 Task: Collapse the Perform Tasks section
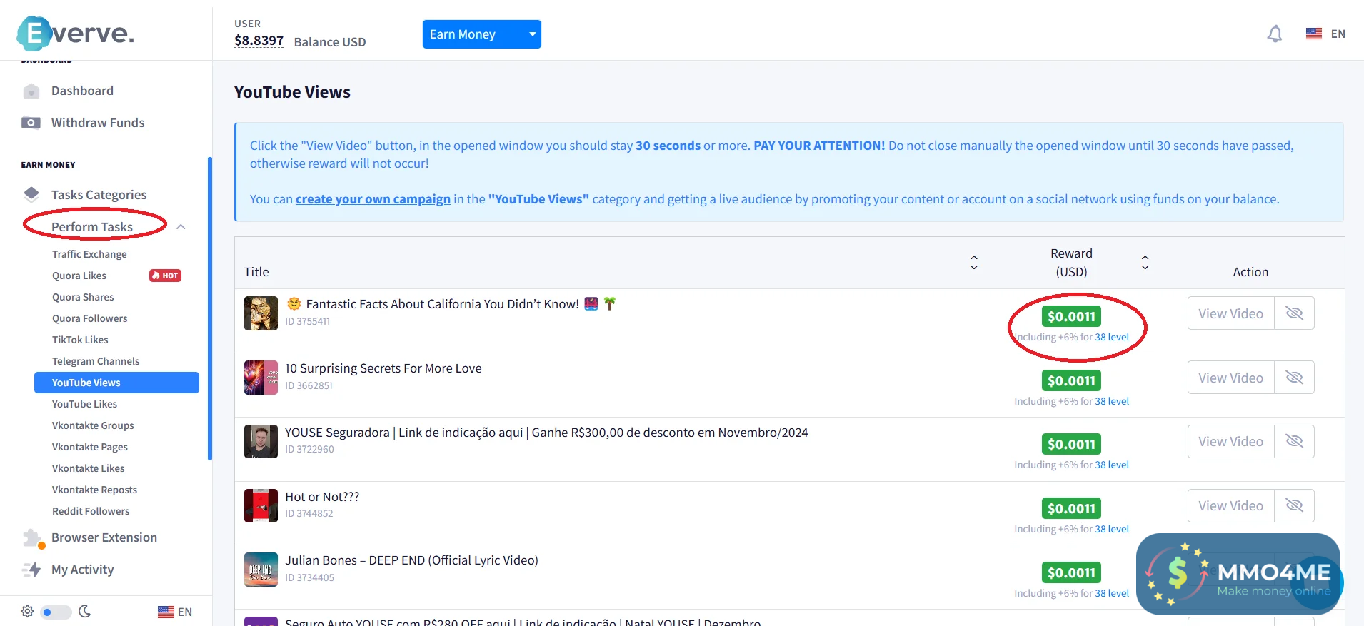[181, 227]
